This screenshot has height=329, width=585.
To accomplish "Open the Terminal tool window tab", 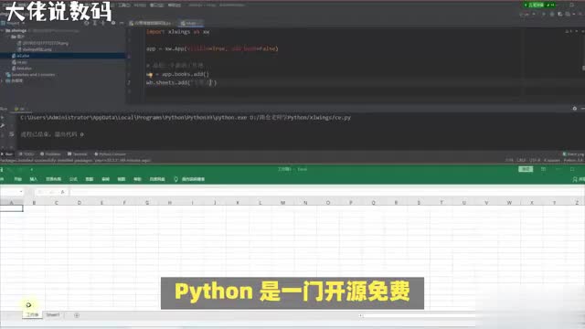I will pos(77,154).
